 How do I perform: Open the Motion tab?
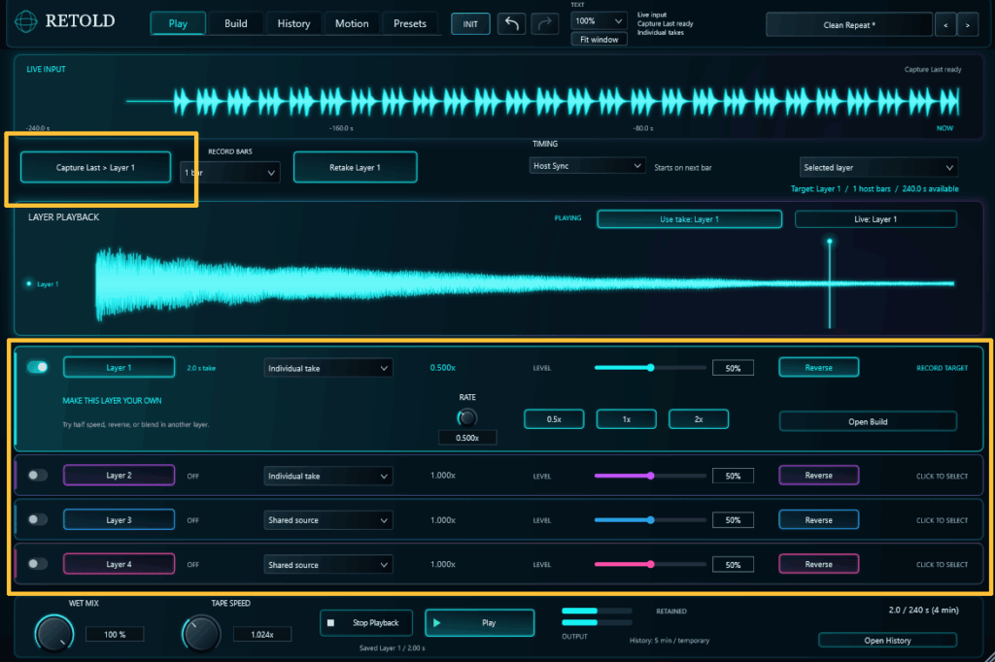352,23
